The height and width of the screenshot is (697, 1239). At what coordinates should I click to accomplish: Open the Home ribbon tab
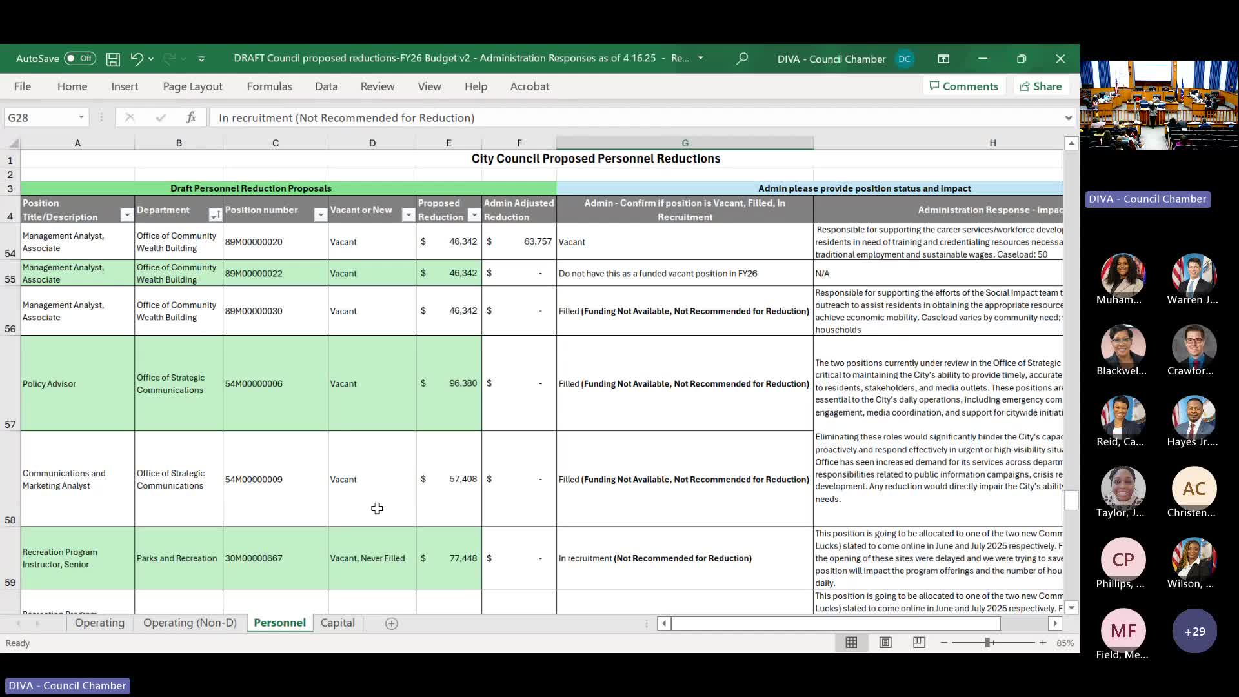[72, 86]
